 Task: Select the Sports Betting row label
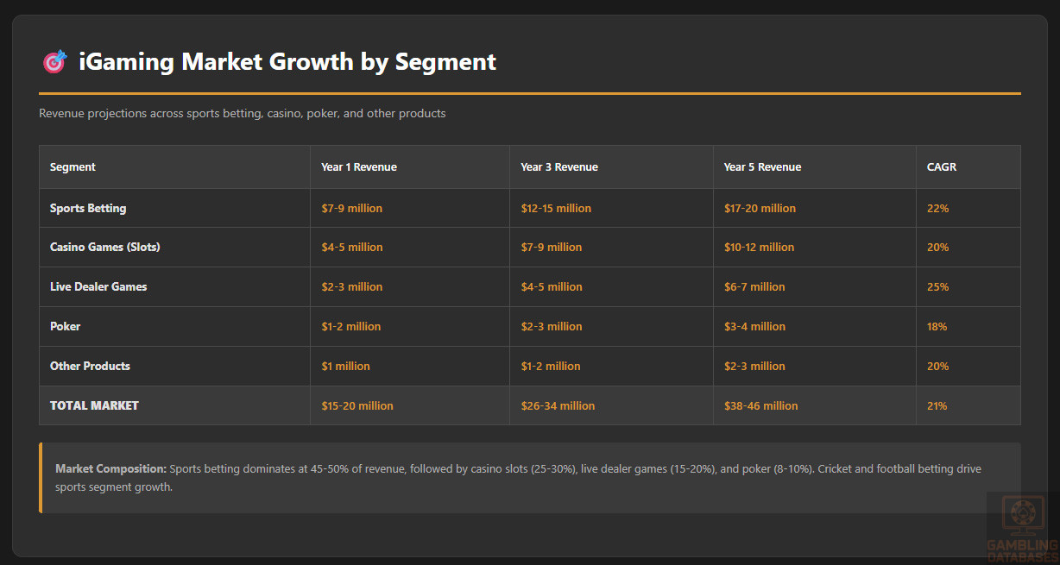coord(88,209)
